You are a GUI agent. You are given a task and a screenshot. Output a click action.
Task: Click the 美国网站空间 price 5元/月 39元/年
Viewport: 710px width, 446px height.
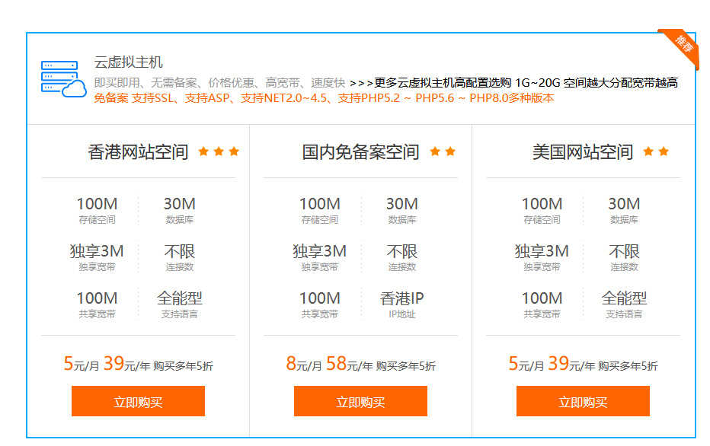pos(583,363)
